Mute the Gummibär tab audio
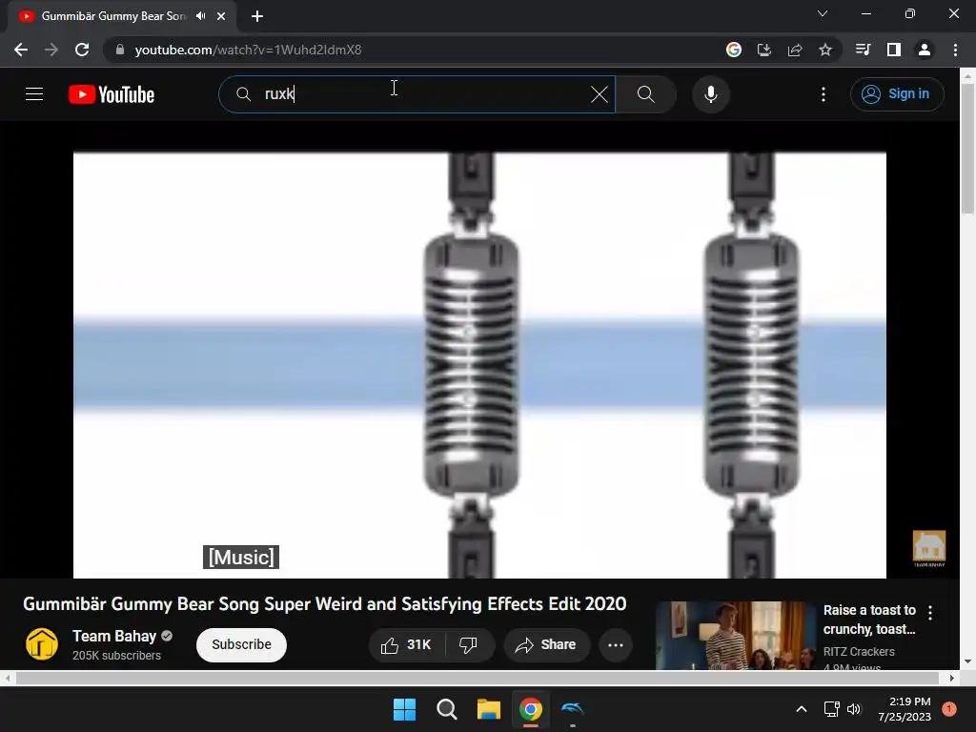 (x=200, y=16)
